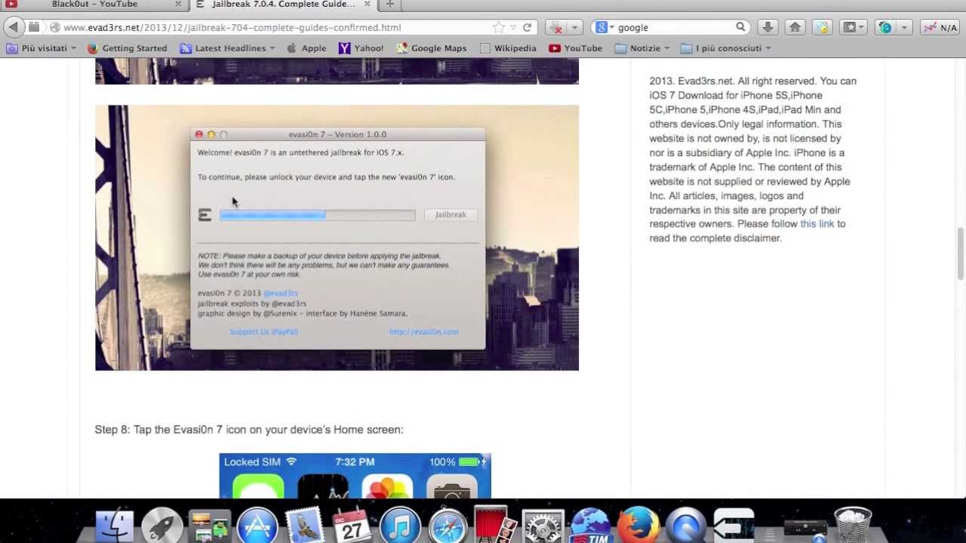
Task: Open Calendar icon showing 27
Action: (352, 525)
